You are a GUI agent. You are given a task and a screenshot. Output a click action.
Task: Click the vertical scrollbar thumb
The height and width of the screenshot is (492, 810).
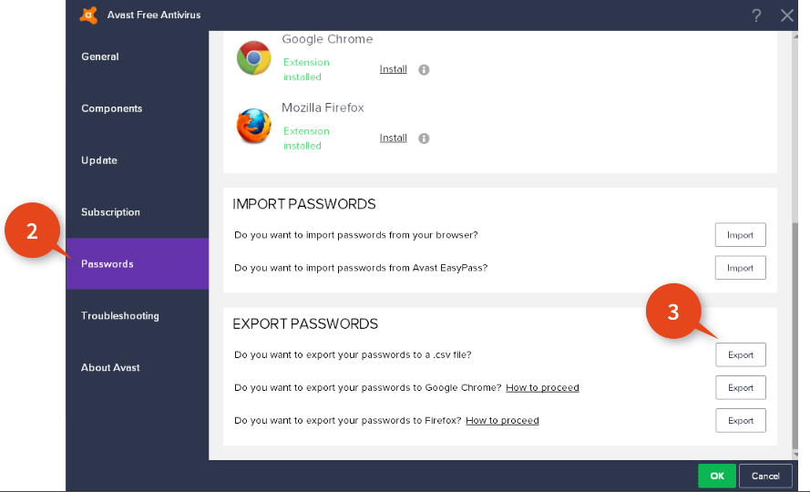tap(795, 336)
